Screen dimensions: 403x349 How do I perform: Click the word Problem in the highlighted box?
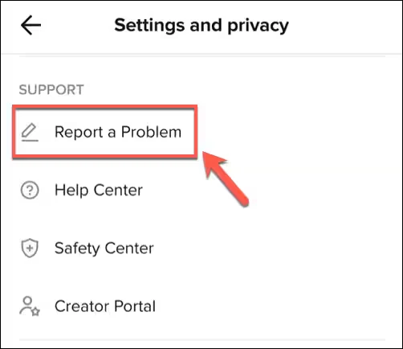tap(152, 132)
